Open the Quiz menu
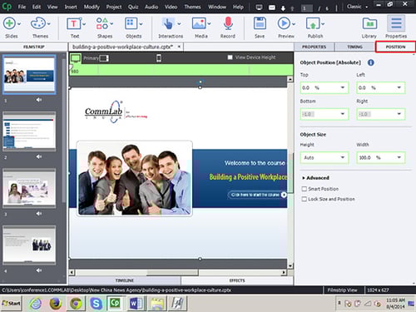This screenshot has width=416, height=312. click(133, 7)
